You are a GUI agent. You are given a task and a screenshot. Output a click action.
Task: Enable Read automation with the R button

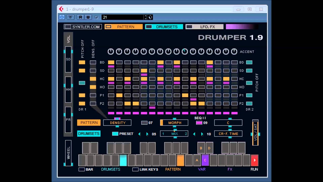click(80, 17)
